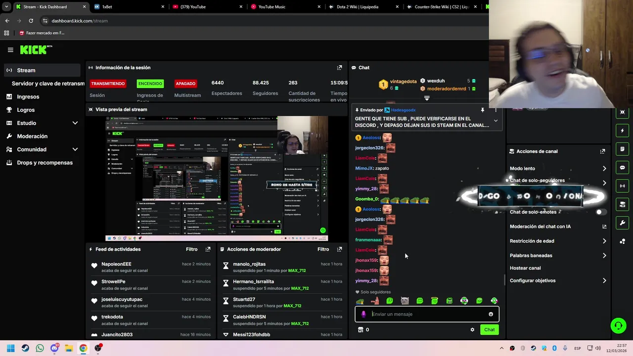Image resolution: width=633 pixels, height=356 pixels.
Task: Click the broadcast signal sidebar icon
Action: (622, 186)
